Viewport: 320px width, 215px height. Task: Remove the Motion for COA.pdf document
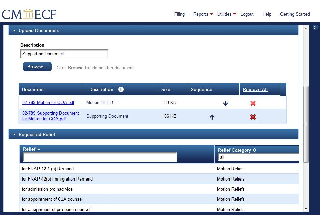[253, 103]
